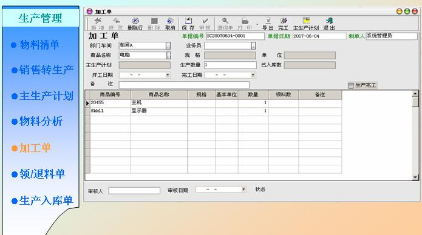This screenshot has height=235, width=422.
Task: Click the table scrollbar down arrow
Action: [415, 177]
